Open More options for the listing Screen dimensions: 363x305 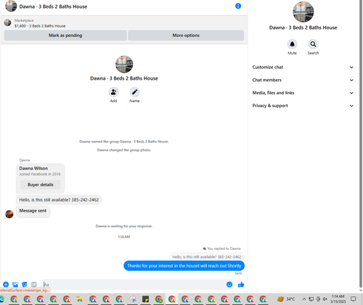186,35
